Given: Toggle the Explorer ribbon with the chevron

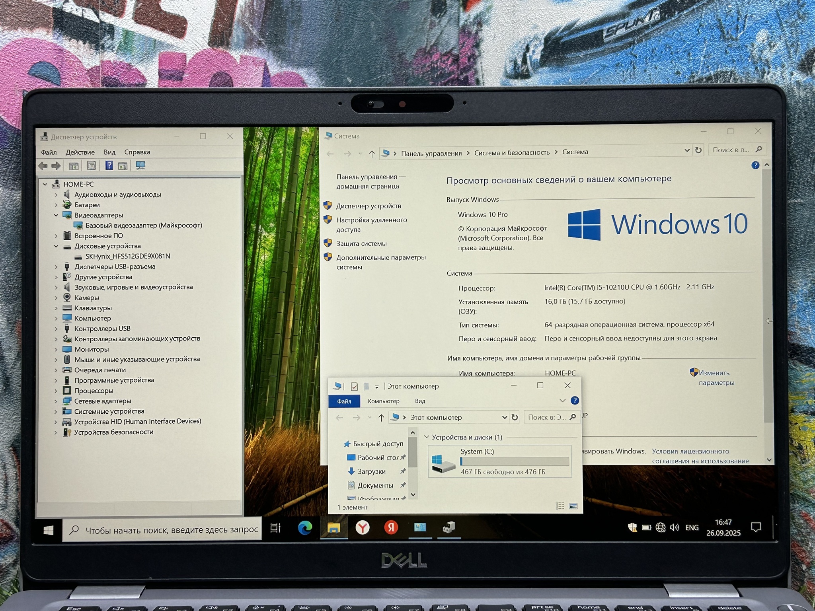Looking at the screenshot, I should click(x=562, y=401).
